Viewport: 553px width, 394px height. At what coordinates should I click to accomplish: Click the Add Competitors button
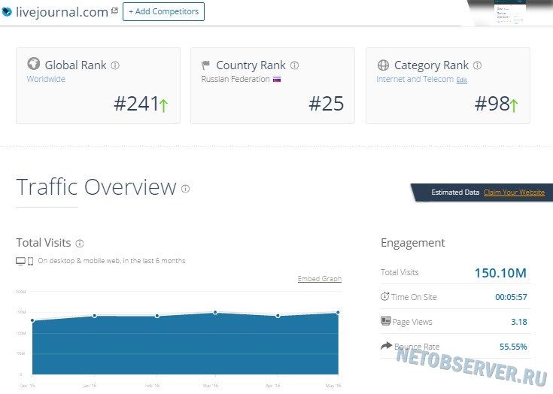pyautogui.click(x=163, y=11)
